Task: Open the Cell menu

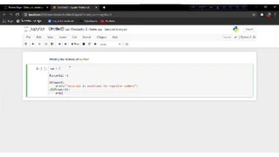Action: (75, 37)
